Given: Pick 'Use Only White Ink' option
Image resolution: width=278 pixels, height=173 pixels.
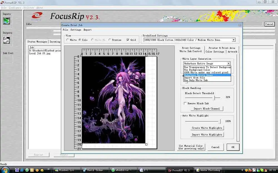Looking at the screenshot, I should pos(196,80).
